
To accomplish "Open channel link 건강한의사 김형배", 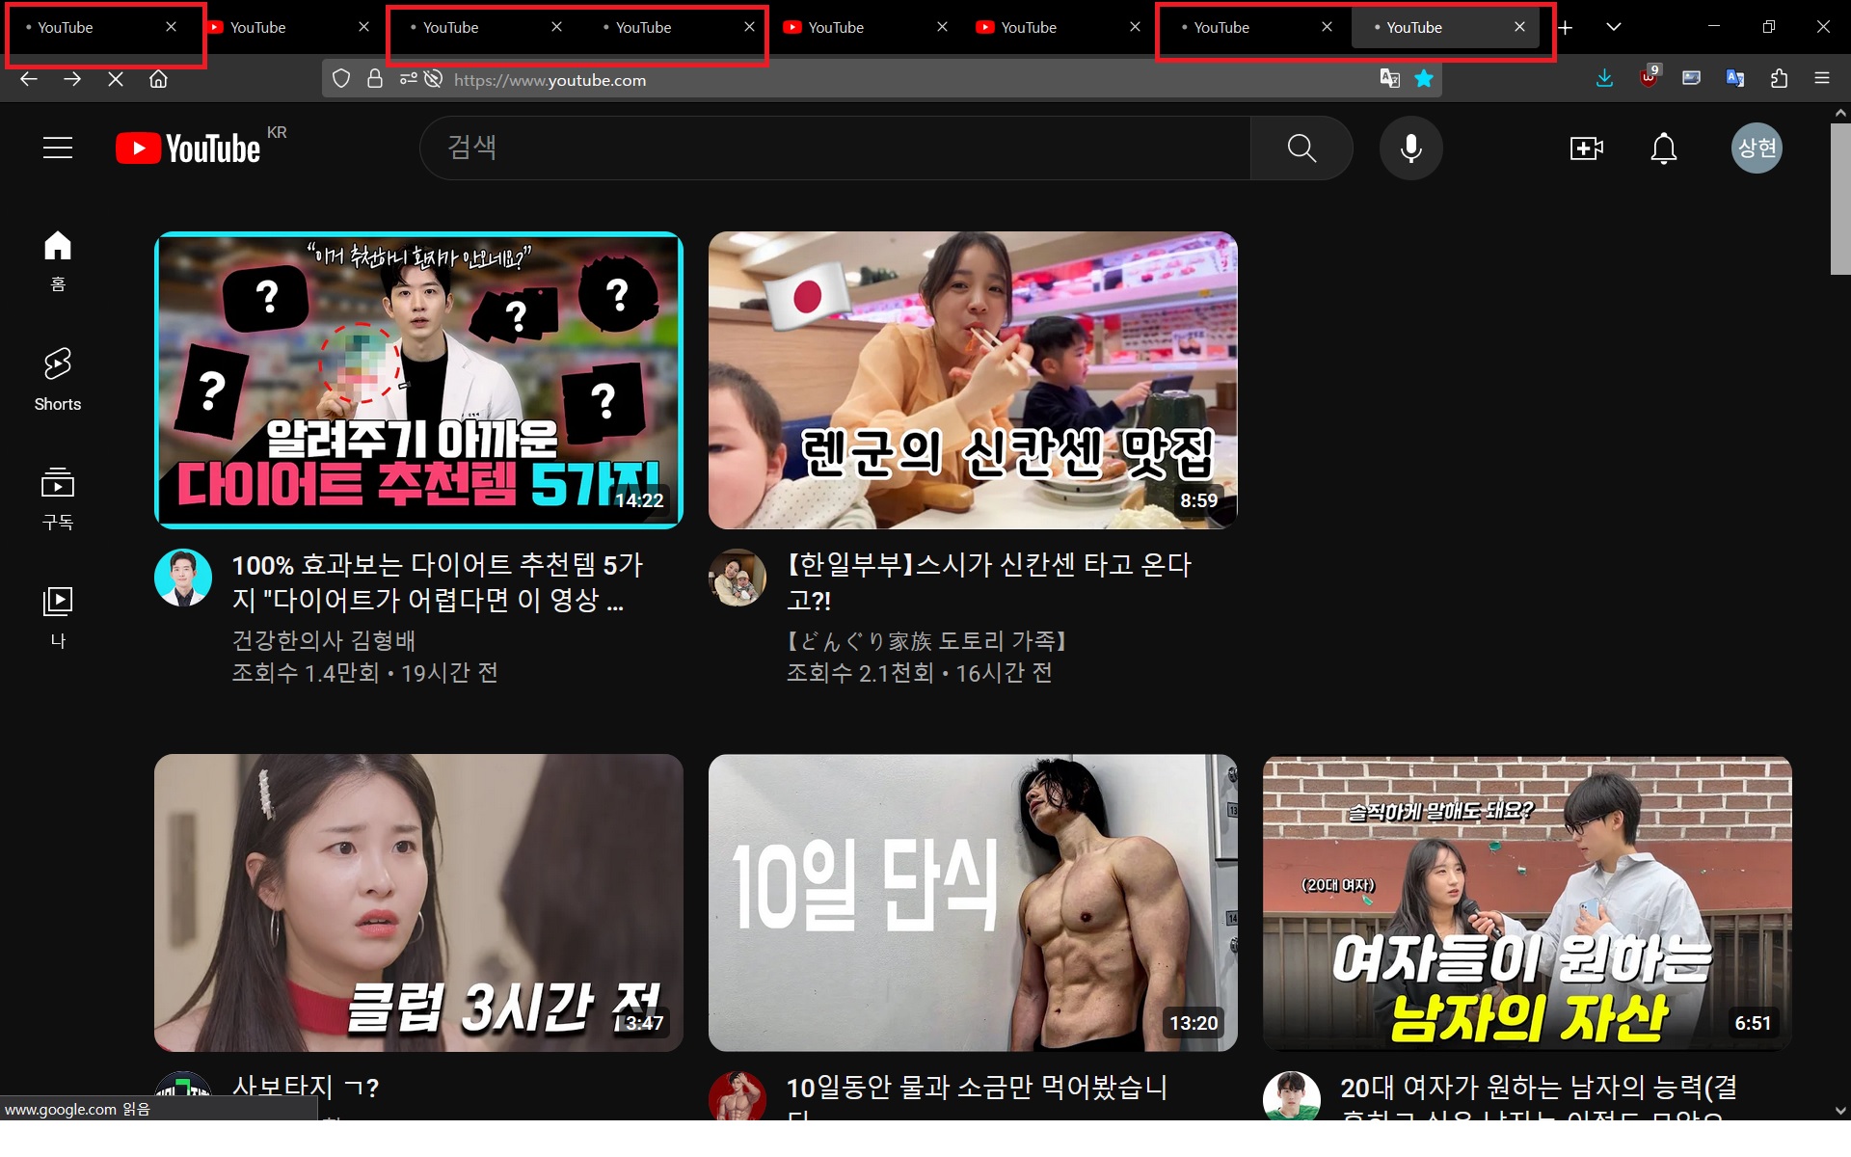I will (323, 640).
